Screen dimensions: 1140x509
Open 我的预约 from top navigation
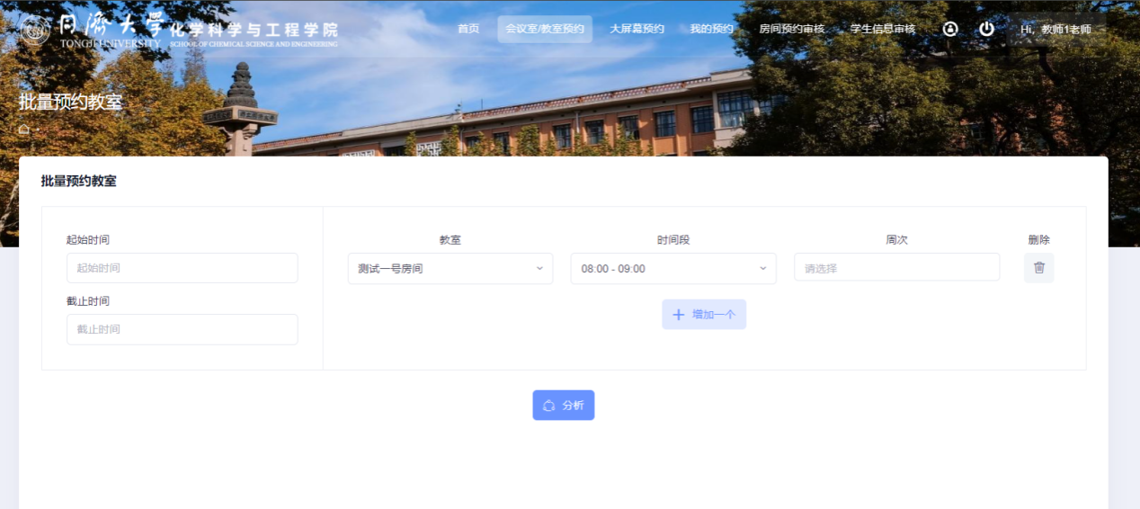pos(711,29)
